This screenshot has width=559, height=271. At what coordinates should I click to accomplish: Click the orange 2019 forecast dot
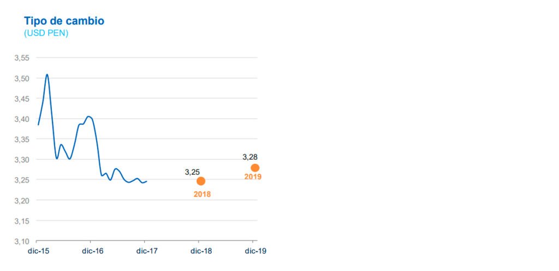255,168
